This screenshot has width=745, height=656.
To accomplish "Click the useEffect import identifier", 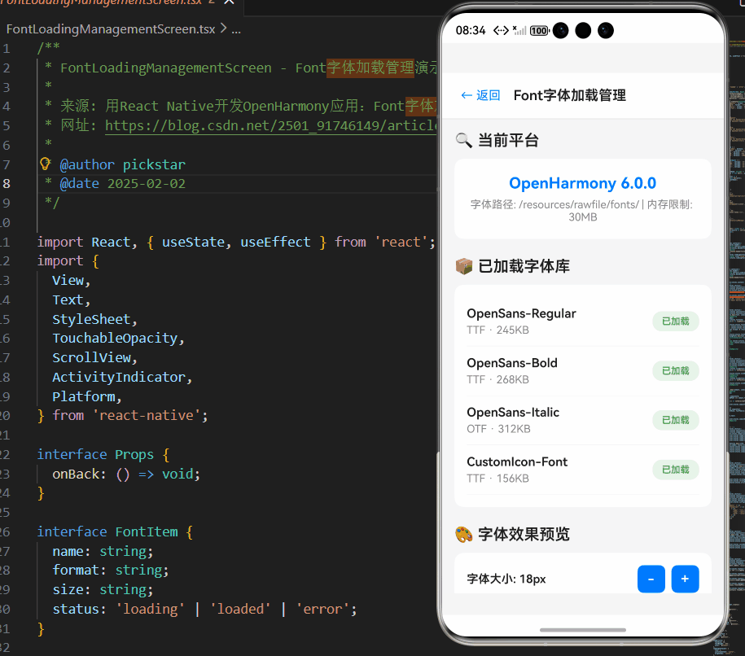I will tap(275, 243).
